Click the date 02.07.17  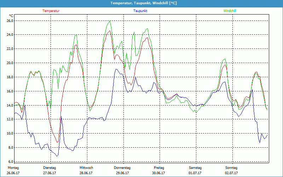coord(231,173)
